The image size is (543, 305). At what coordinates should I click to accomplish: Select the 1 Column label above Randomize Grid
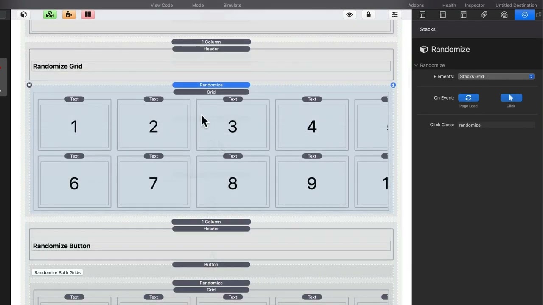211,42
